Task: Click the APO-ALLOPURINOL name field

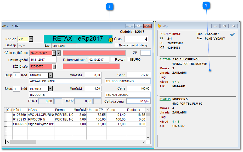Action: (x=65, y=81)
